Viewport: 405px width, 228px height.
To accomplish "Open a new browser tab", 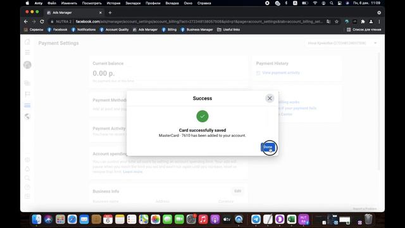I will [110, 13].
